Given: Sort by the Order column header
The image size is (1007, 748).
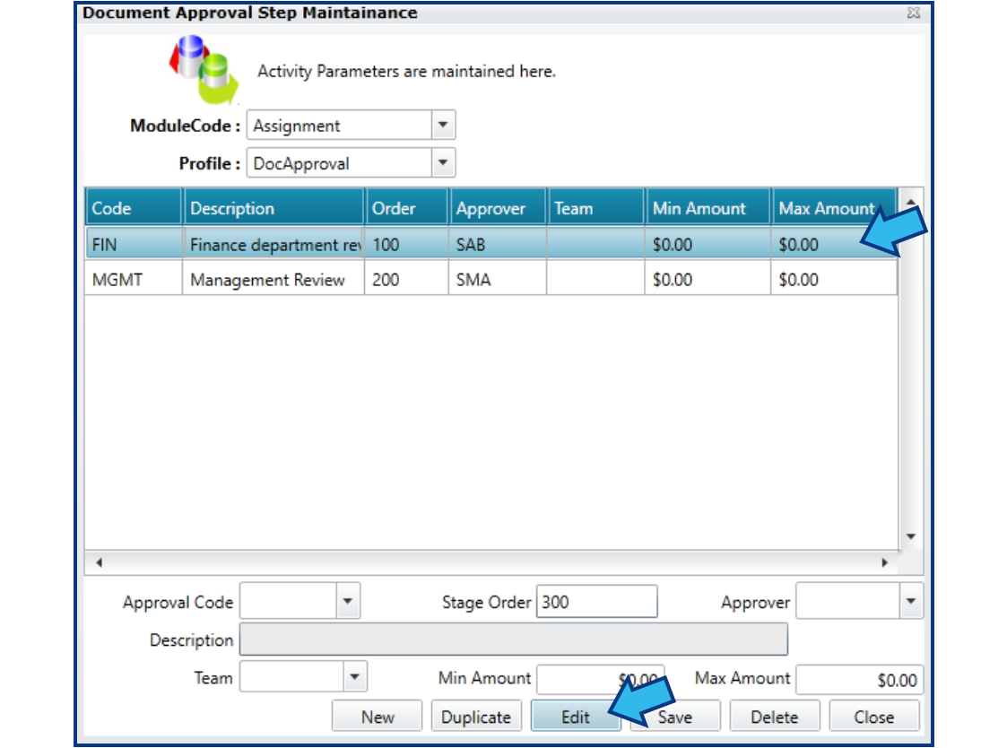Looking at the screenshot, I should [x=406, y=208].
